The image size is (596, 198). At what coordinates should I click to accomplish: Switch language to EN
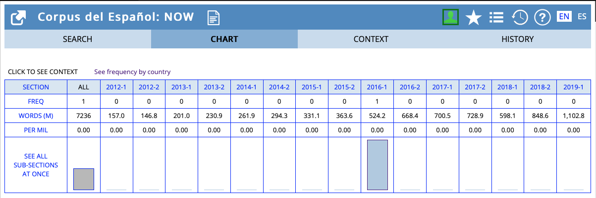[x=564, y=16]
